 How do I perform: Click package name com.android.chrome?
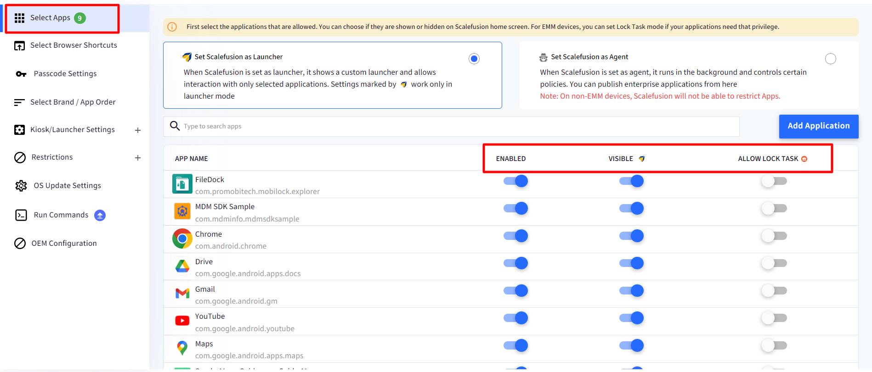click(231, 246)
